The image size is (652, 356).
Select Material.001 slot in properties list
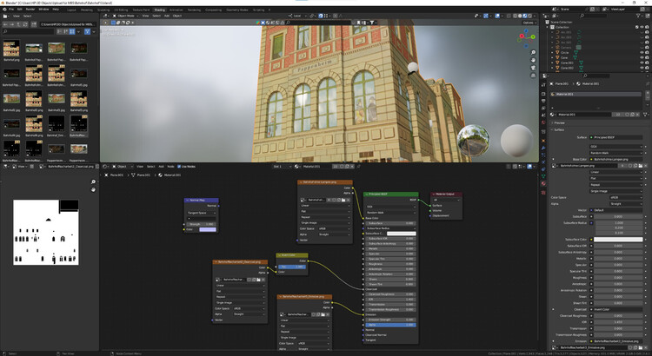595,95
